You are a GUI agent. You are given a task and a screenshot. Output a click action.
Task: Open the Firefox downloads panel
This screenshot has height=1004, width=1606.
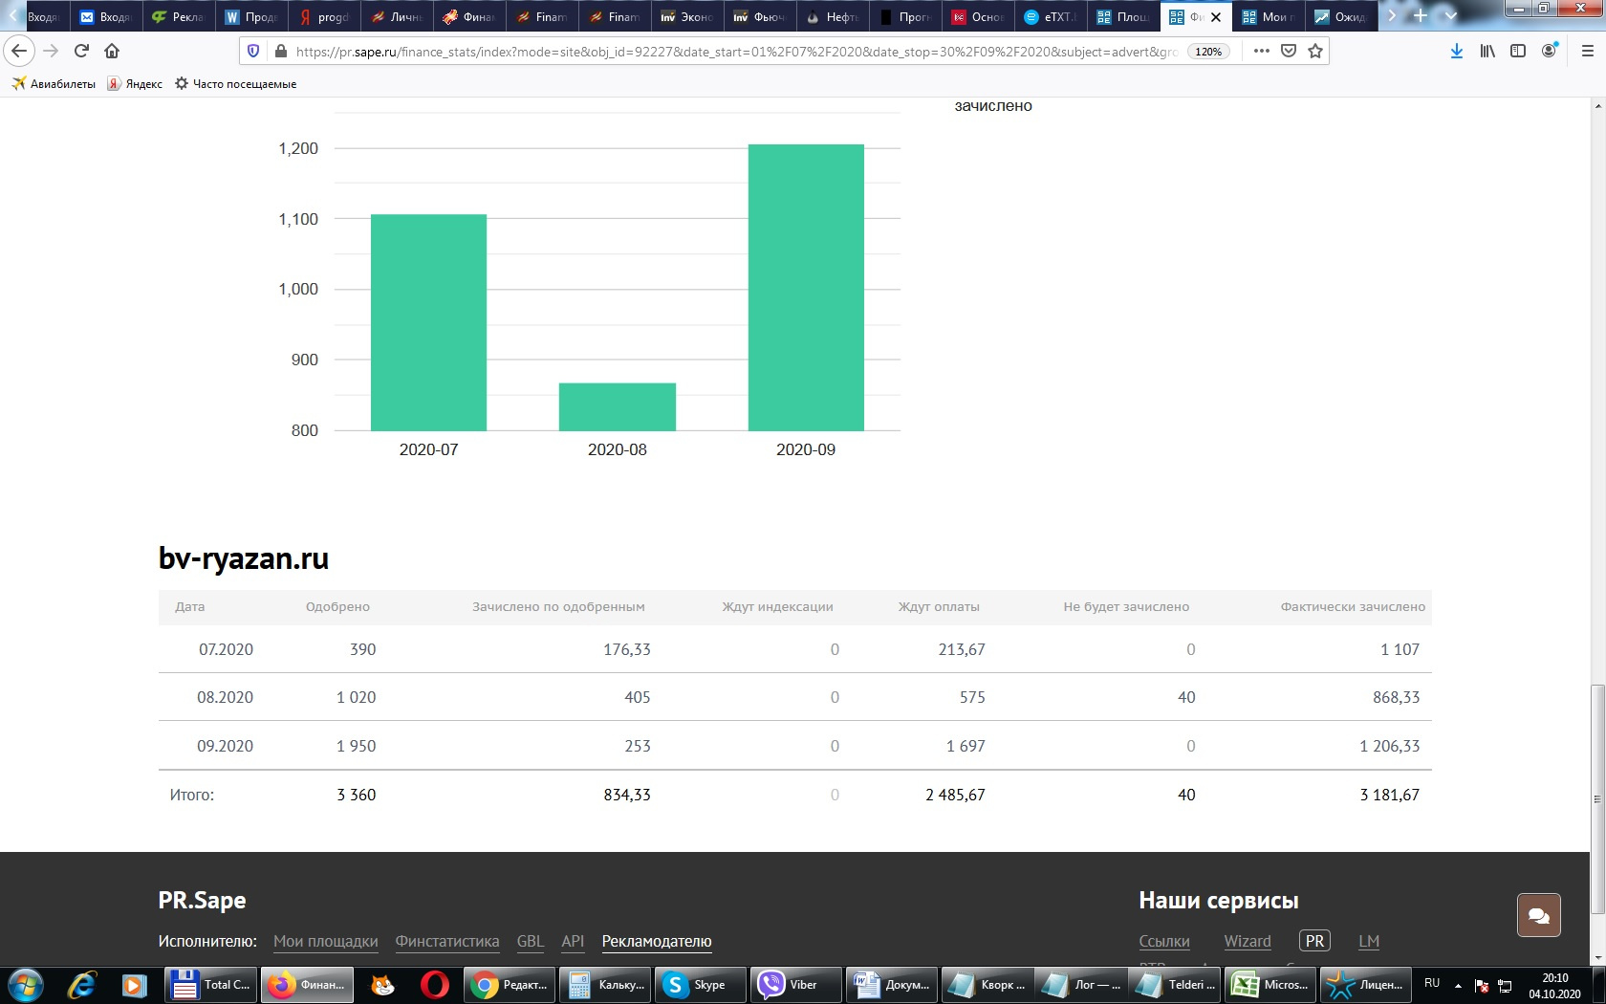[1456, 51]
